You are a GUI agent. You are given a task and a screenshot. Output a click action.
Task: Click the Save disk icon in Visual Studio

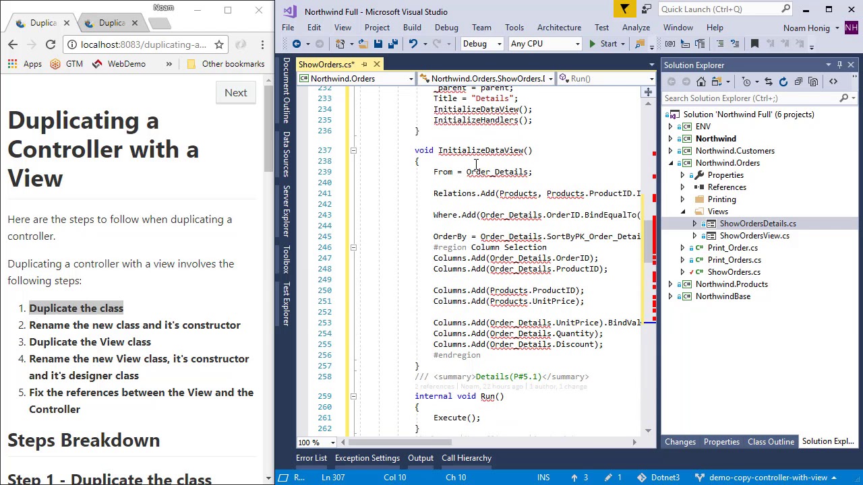(378, 44)
